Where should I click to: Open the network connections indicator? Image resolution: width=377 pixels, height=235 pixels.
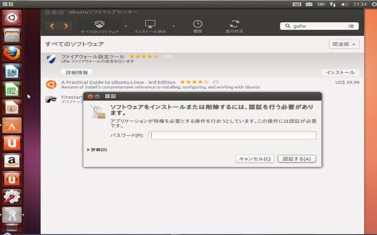[x=333, y=4]
